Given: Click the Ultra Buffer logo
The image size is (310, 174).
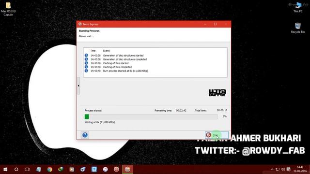Looking at the screenshot, I should tap(217, 93).
